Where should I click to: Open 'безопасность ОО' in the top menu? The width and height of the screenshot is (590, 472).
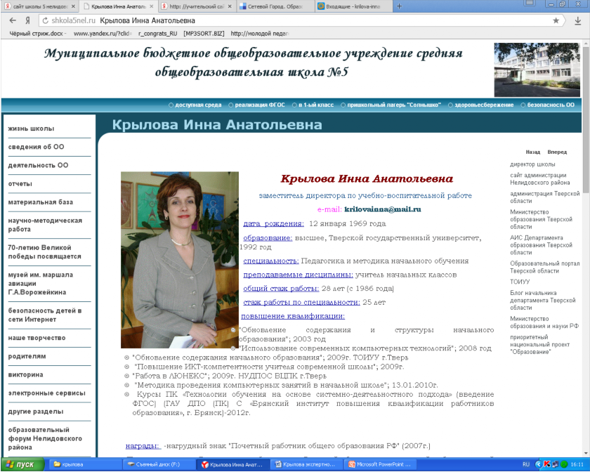(551, 105)
